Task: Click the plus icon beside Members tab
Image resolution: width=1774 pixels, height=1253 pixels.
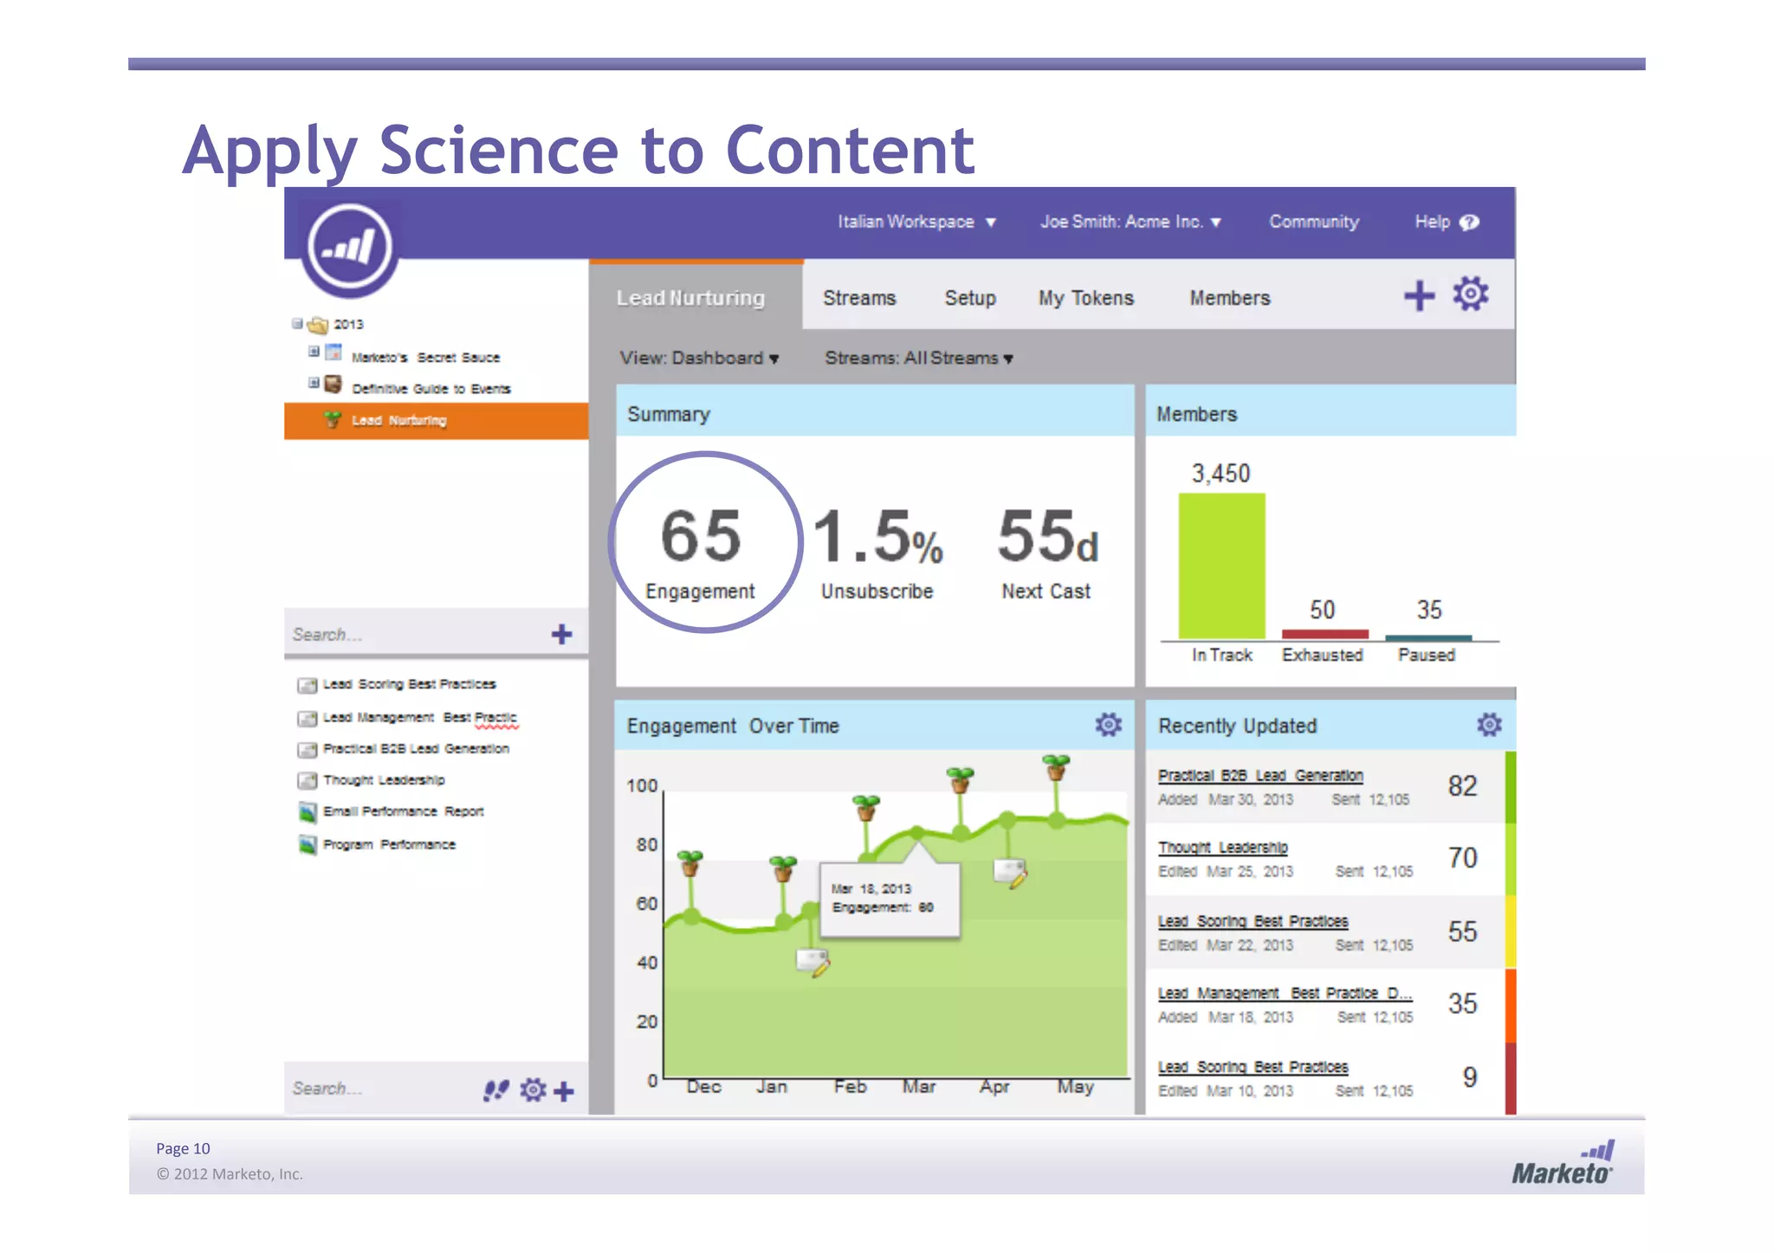Action: (x=1419, y=296)
